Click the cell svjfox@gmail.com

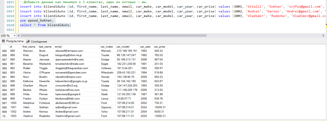pos(77,107)
